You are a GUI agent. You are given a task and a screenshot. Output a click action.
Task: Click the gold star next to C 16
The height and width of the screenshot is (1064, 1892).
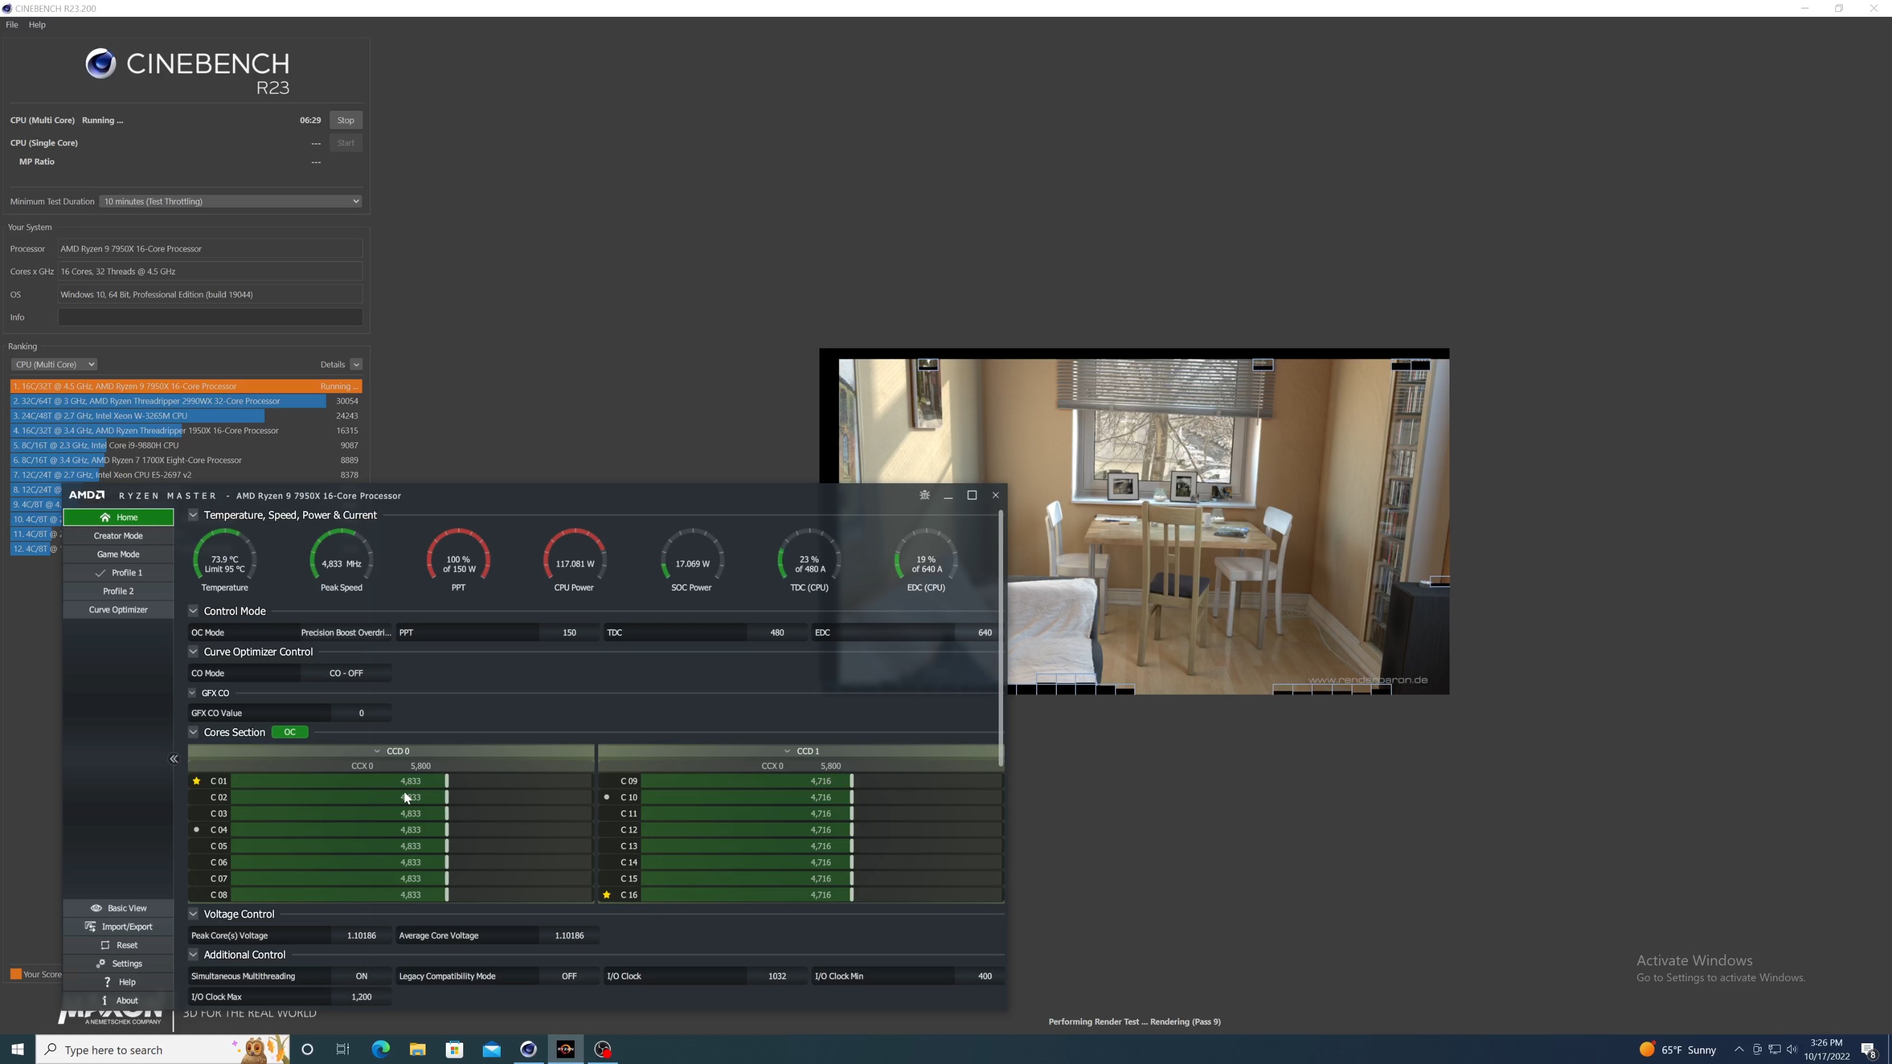(x=607, y=894)
